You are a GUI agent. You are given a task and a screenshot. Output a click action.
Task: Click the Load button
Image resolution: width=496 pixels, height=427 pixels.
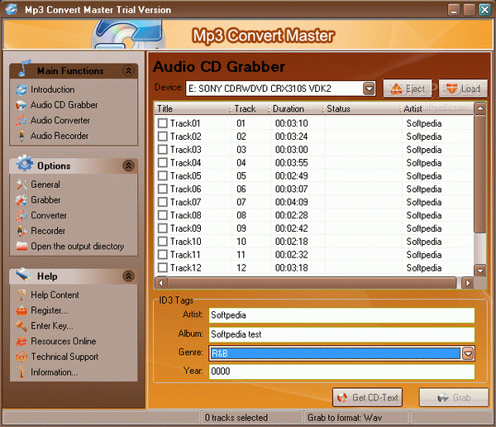pos(463,89)
